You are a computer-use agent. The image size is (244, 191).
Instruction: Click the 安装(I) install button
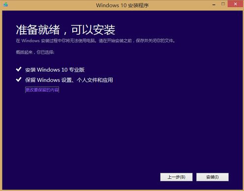(x=213, y=177)
